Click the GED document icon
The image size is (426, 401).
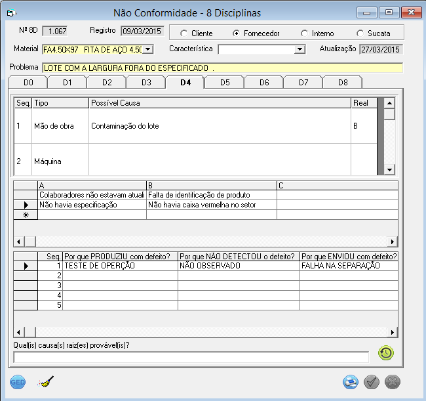18,382
